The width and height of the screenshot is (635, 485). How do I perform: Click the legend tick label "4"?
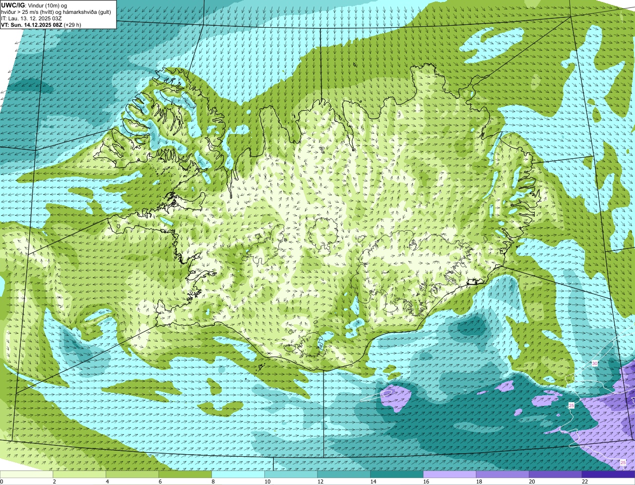(x=107, y=482)
